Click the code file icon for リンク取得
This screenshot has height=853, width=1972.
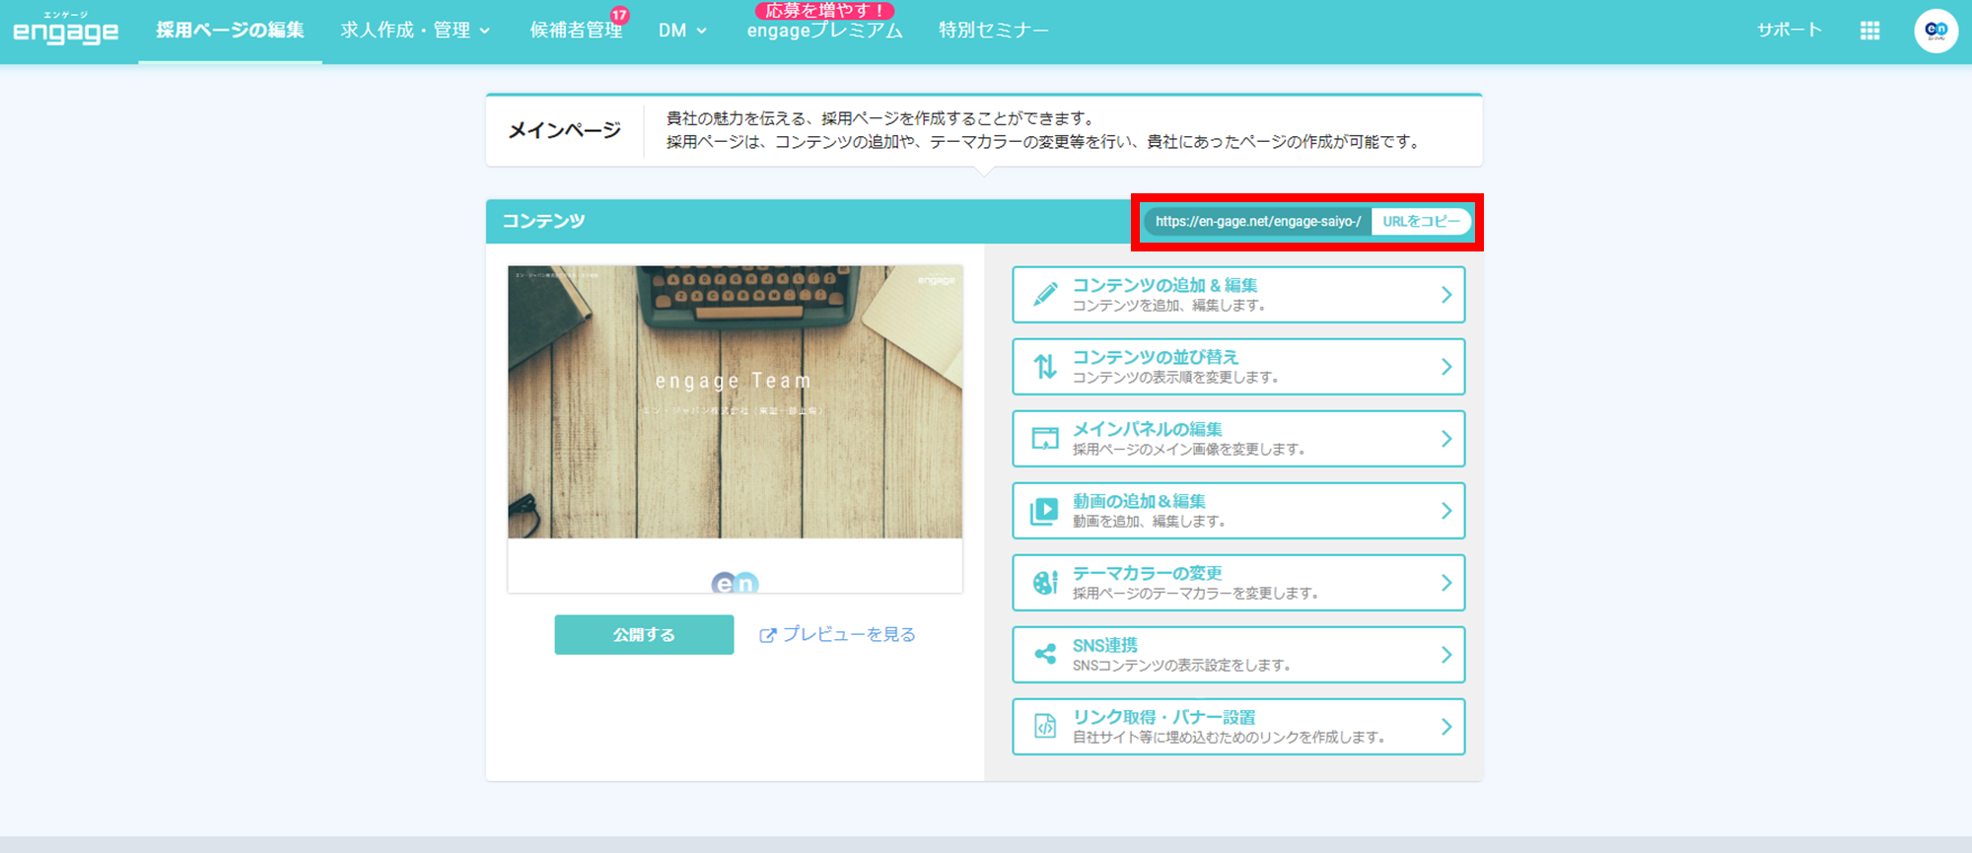1045,726
